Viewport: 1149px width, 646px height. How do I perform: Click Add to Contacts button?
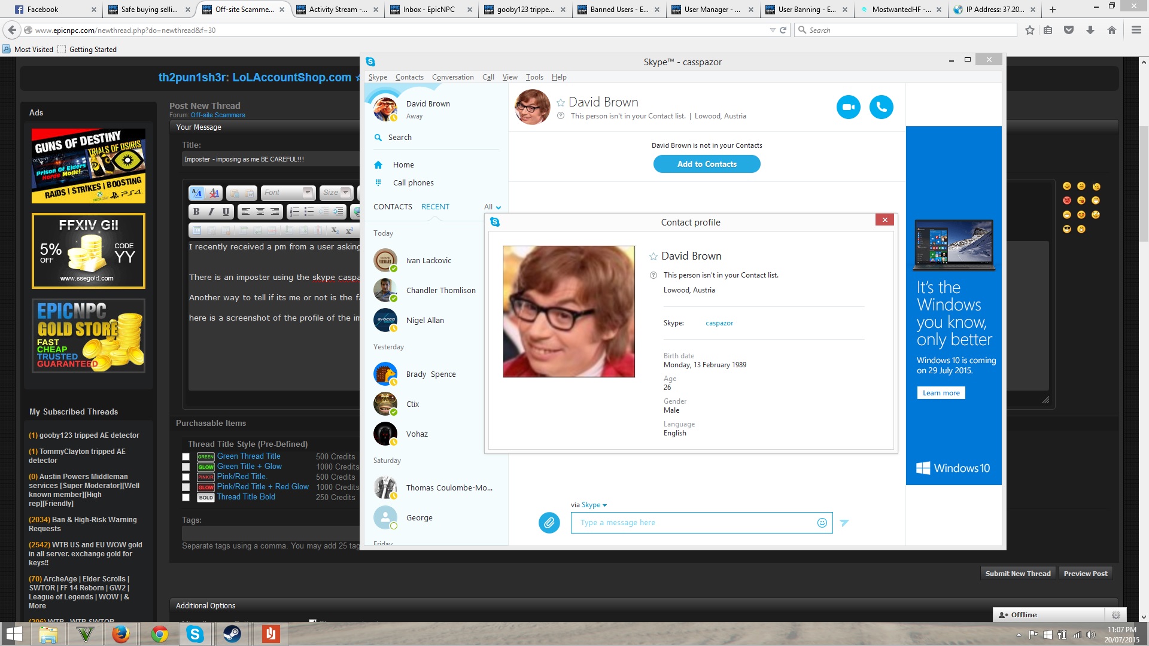click(x=707, y=164)
